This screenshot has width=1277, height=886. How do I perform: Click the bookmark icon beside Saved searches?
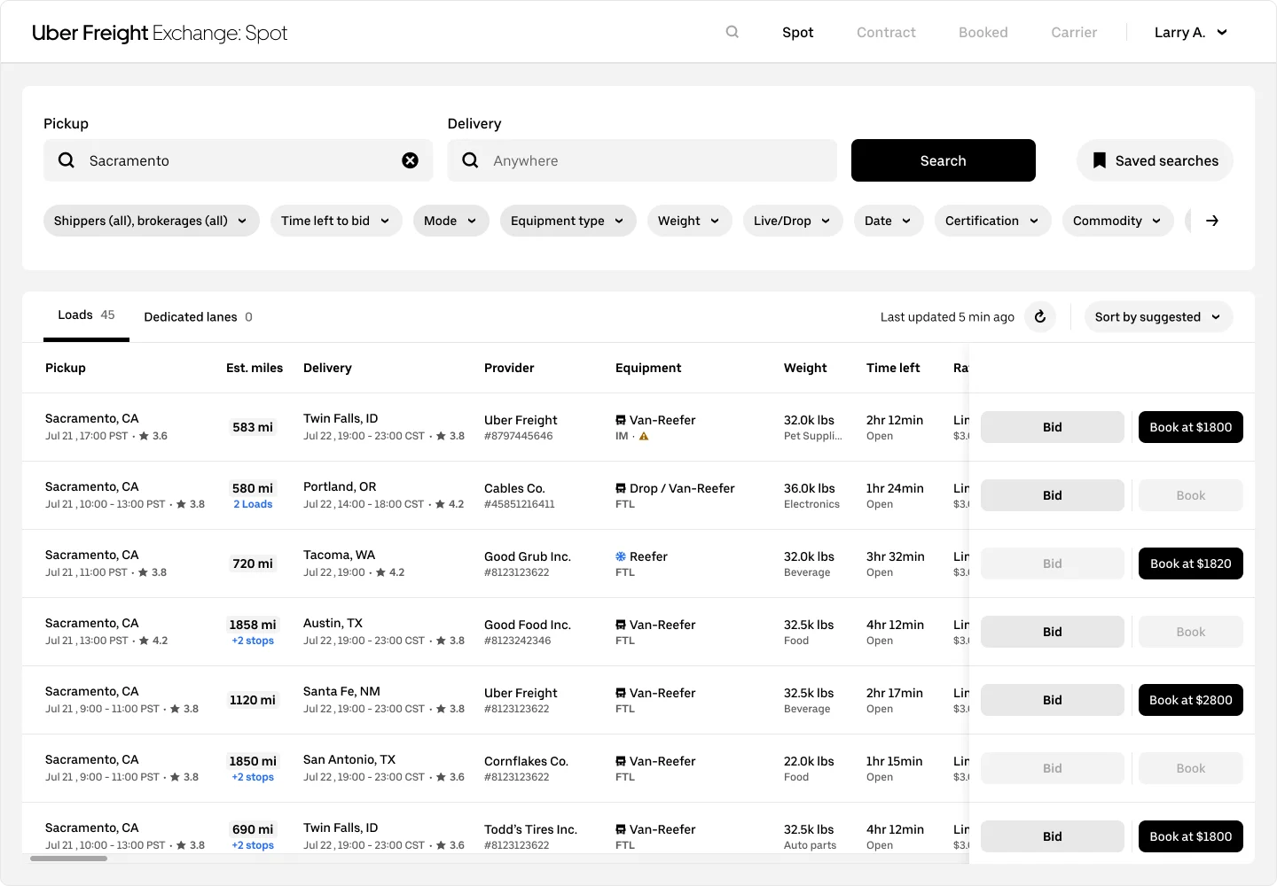click(x=1100, y=160)
